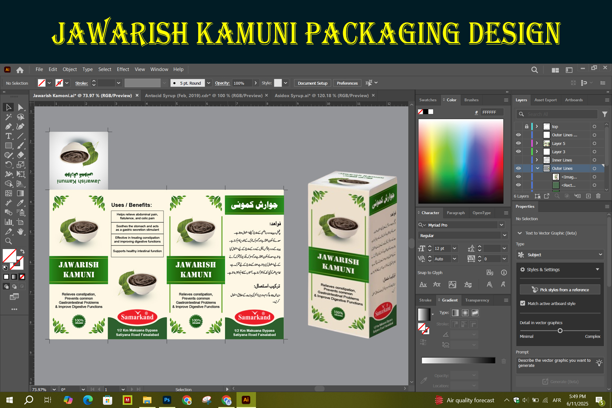Pick a color from the spectrum
612x408 pixels.
461,161
